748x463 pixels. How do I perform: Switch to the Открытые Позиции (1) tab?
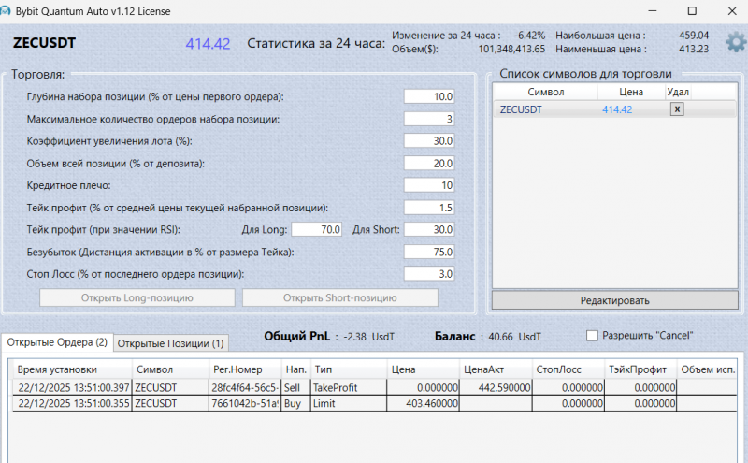point(171,343)
